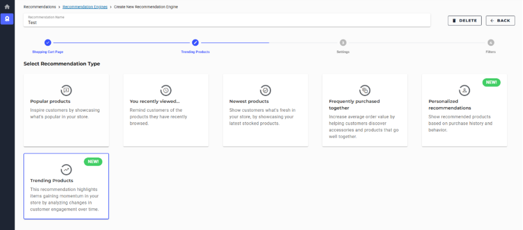Viewport: 523px width, 230px height.
Task: Click the Frequently purchased together icon
Action: click(365, 90)
